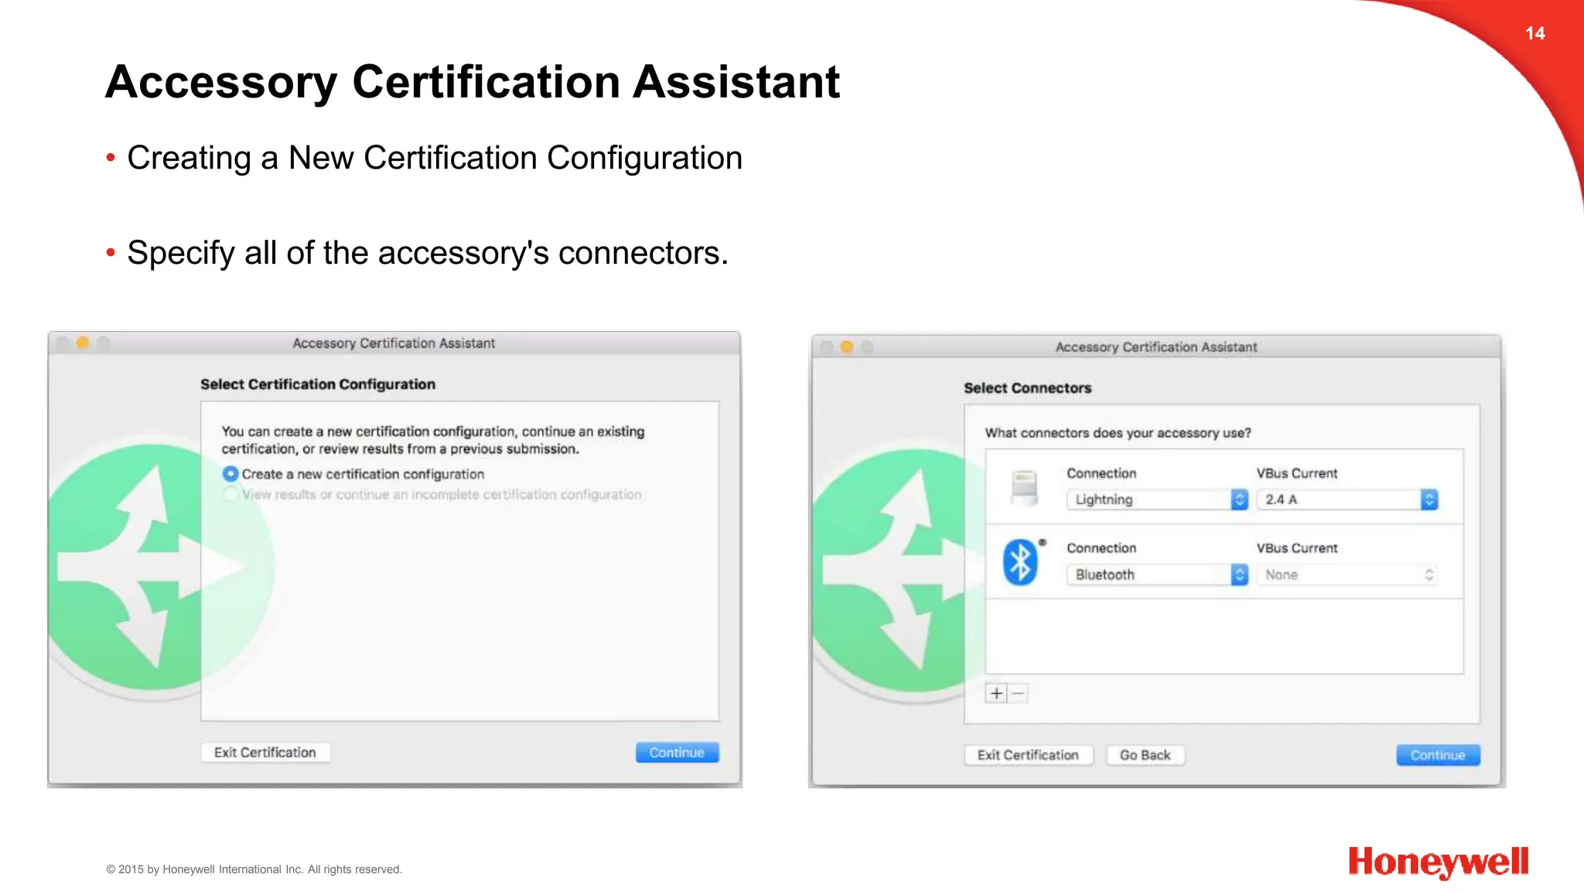The height and width of the screenshot is (891, 1584).
Task: Click the yellow minimize dot in the right window
Action: (846, 346)
